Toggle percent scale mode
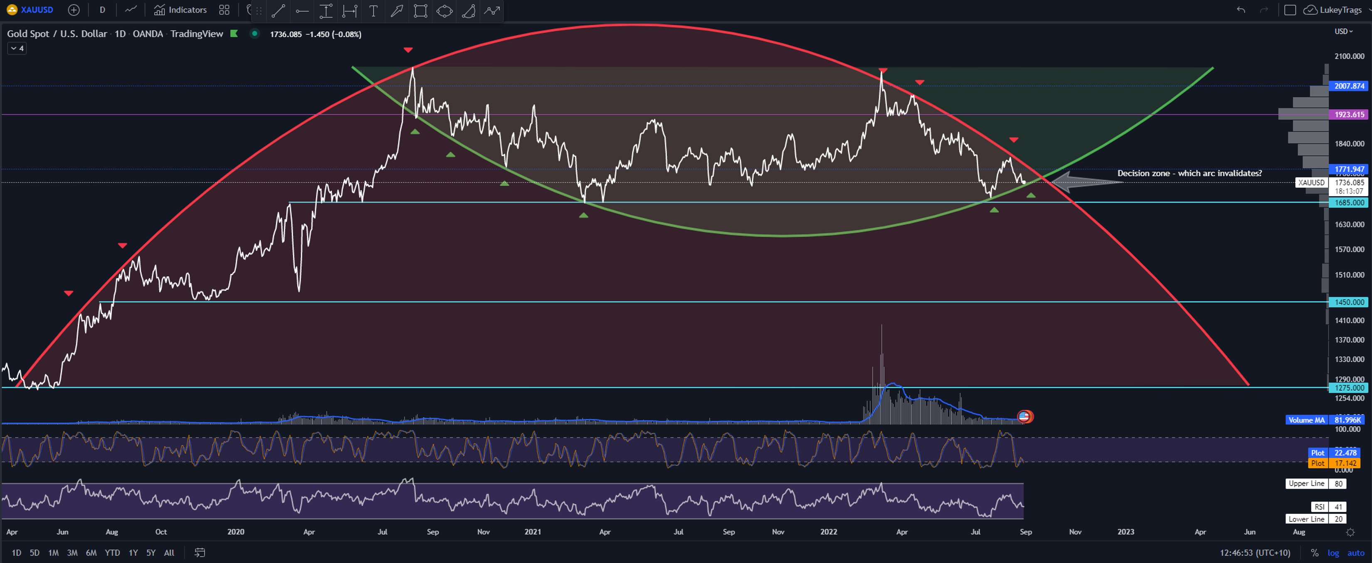This screenshot has width=1372, height=563. pos(1315,553)
